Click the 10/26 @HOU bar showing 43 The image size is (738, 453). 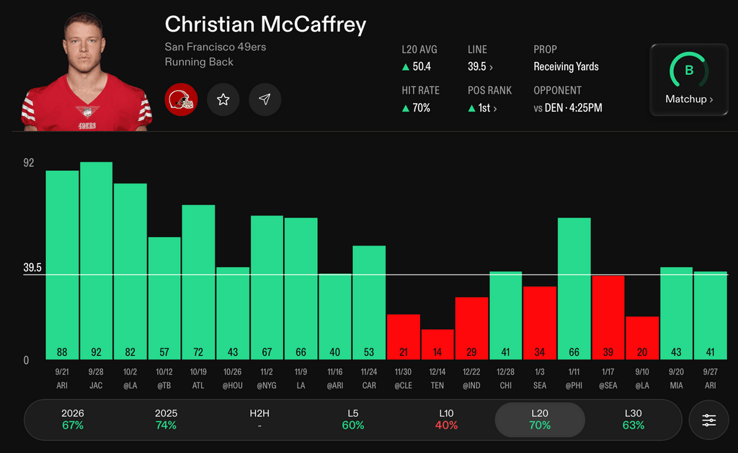click(x=233, y=313)
